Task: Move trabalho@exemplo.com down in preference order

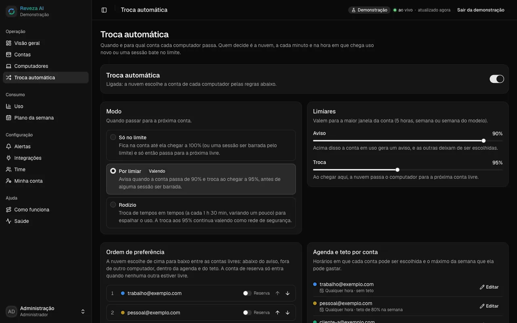Action: click(288, 293)
